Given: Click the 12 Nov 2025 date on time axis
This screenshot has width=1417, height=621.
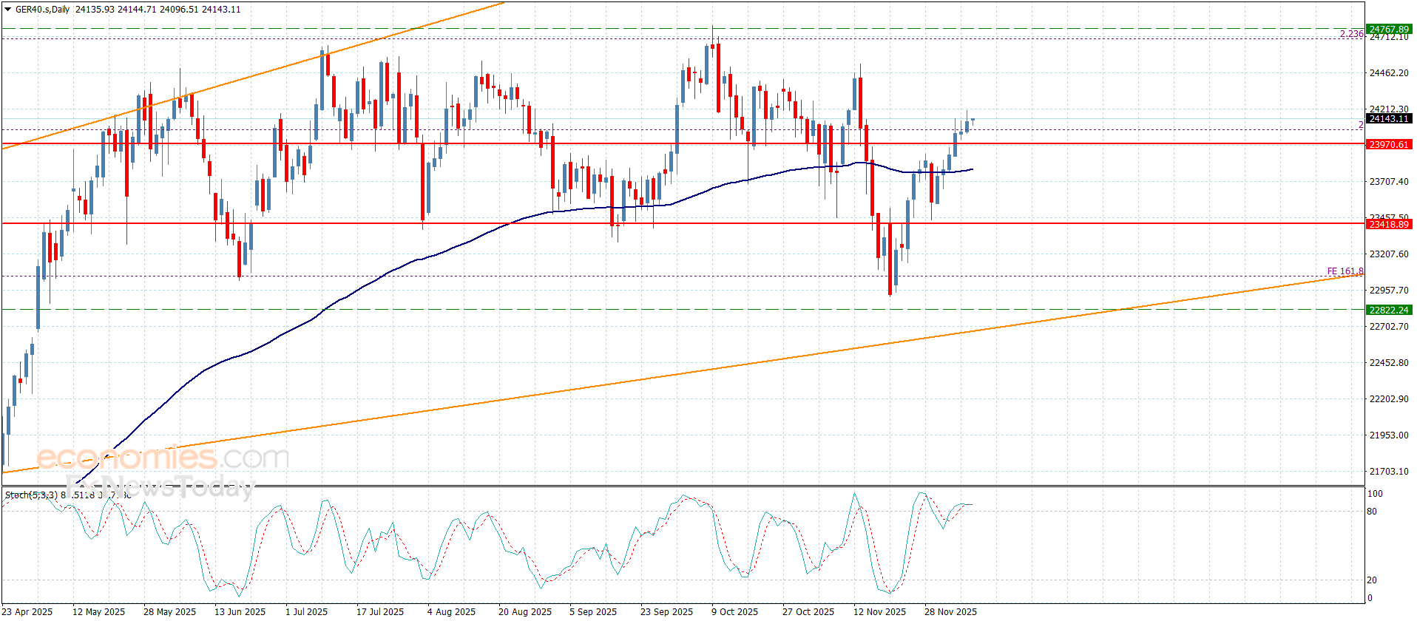Looking at the screenshot, I should 879,611.
